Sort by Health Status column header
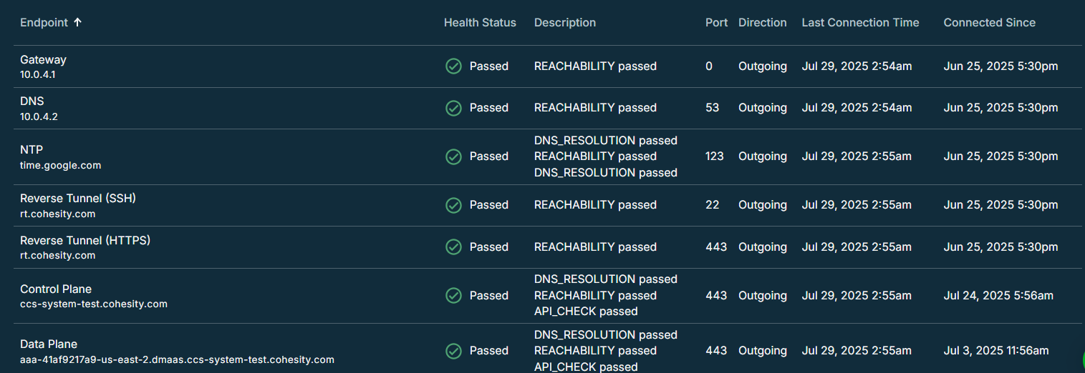Screen dimensions: 1085x373 pos(480,22)
